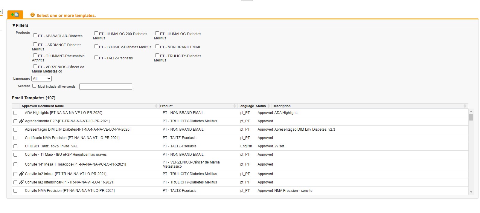The height and width of the screenshot is (213, 480).
Task: Collapse the Filters section
Action: click(x=14, y=25)
